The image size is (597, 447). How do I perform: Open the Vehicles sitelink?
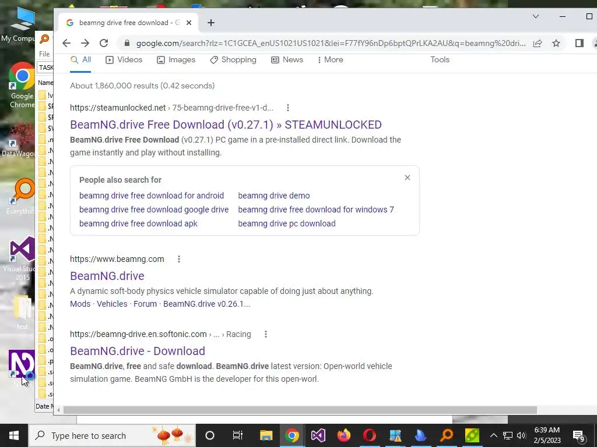(112, 304)
